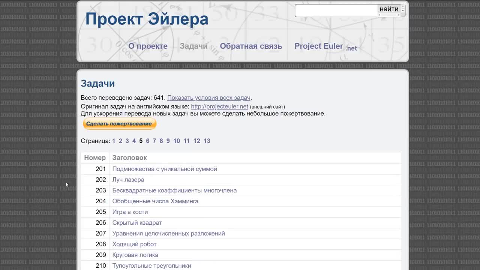Click the Задачи page heading
Image resolution: width=480 pixels, height=270 pixels.
pyautogui.click(x=98, y=83)
